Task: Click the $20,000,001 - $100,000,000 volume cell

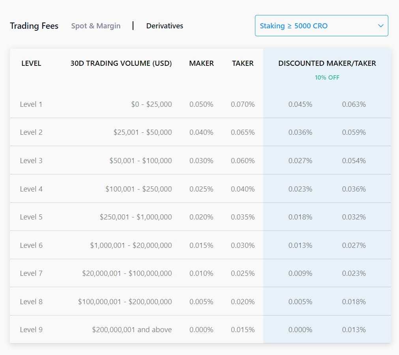Action: click(x=127, y=273)
